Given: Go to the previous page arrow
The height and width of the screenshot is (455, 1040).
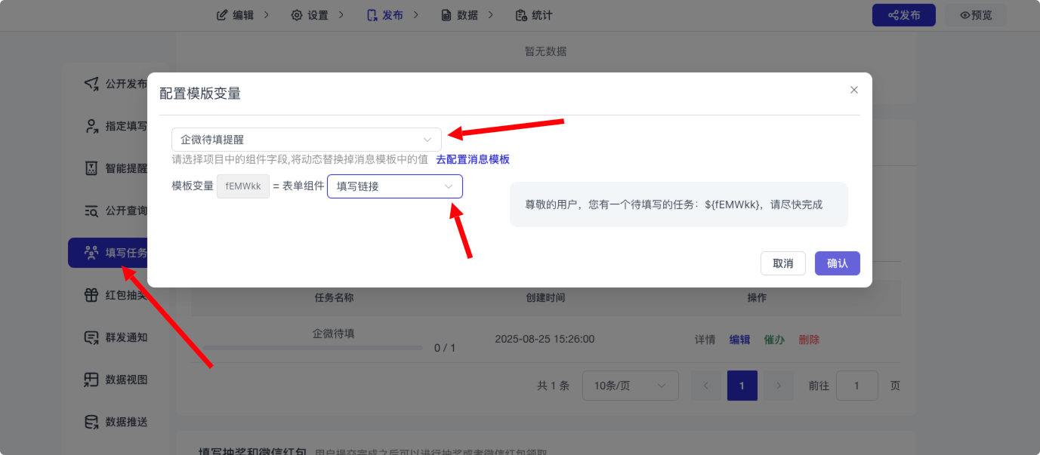Looking at the screenshot, I should [706, 386].
